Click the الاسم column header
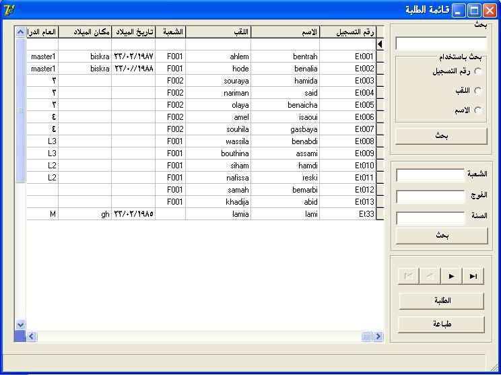This screenshot has width=501, height=375. click(x=285, y=32)
